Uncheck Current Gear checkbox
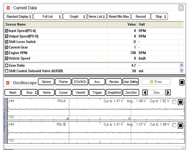Screen dimensions: 189x152 click(x=7, y=47)
